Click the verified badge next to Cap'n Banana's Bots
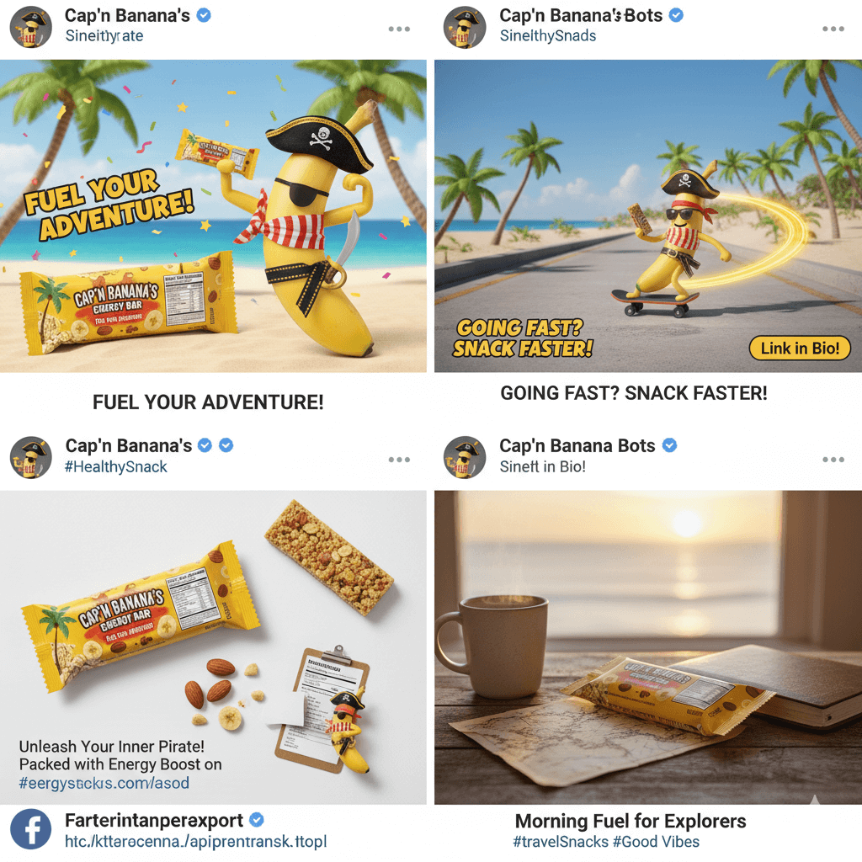Screen dimensions: 862x862 (x=676, y=15)
